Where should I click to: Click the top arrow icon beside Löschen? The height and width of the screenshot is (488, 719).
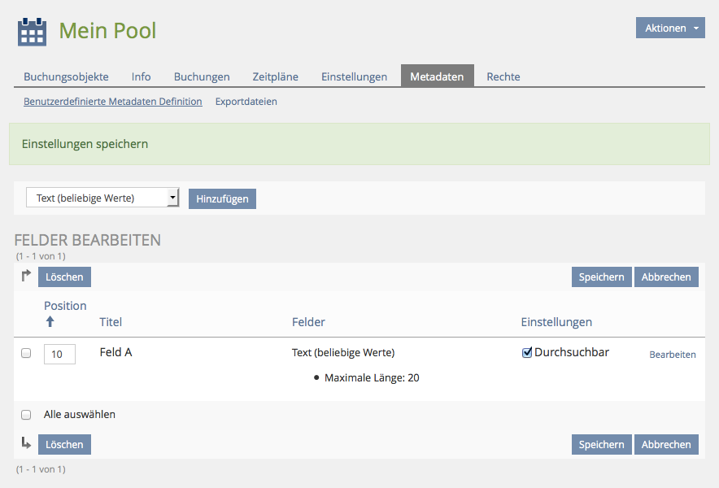point(26,277)
